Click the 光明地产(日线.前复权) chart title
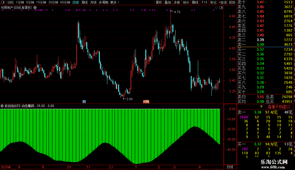 (16, 8)
